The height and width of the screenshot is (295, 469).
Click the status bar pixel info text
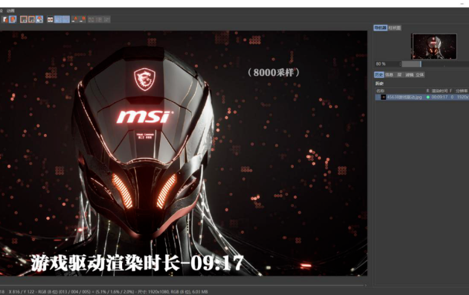pos(109,291)
